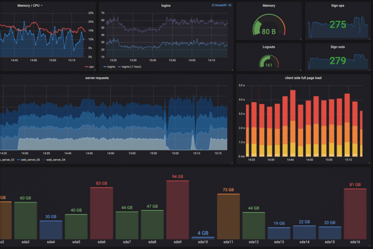Open the logins panel title menu
The height and width of the screenshot is (249, 373).
pyautogui.click(x=166, y=5)
